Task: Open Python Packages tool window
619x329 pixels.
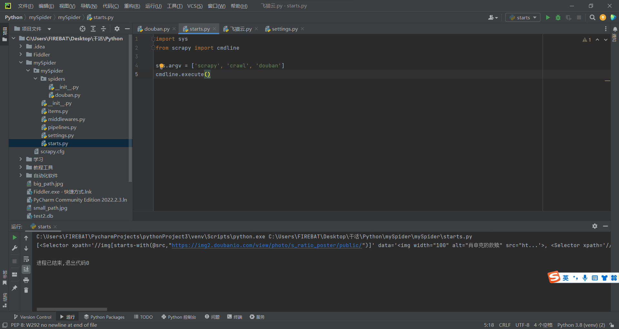Action: (x=104, y=317)
